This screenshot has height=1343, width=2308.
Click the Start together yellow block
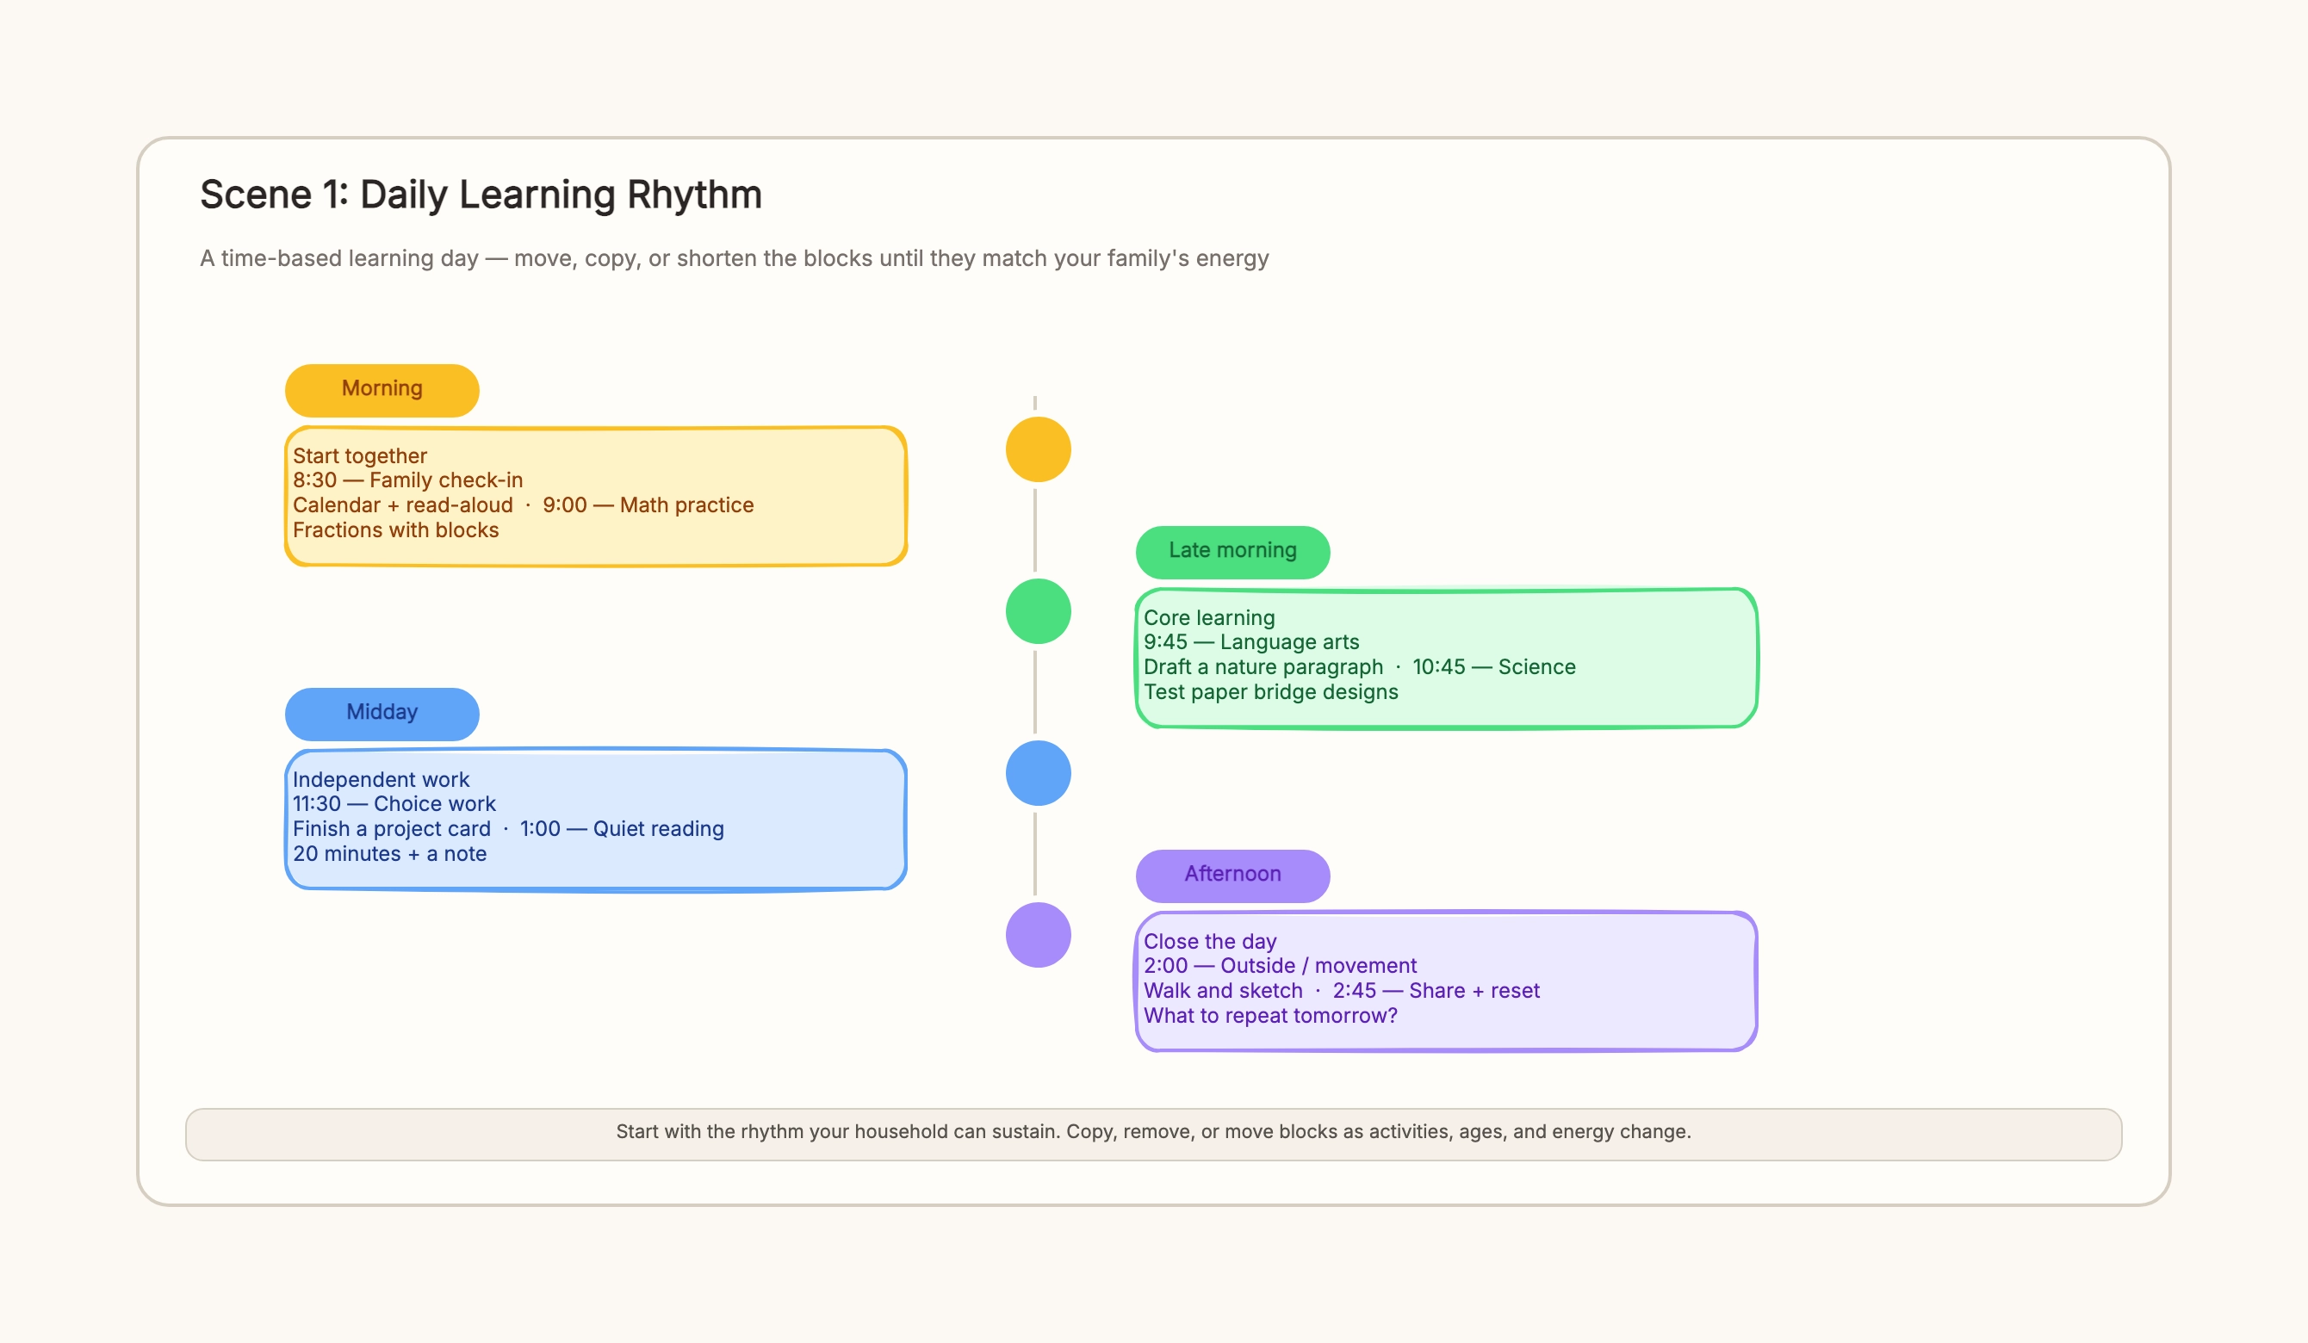(x=595, y=496)
